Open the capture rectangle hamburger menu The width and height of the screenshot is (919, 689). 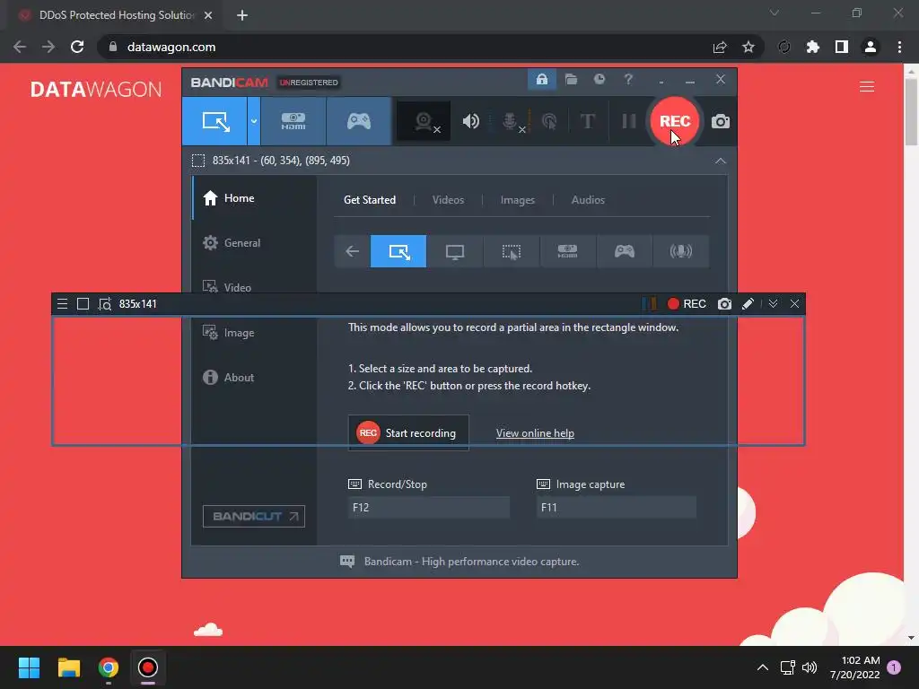[x=62, y=303]
